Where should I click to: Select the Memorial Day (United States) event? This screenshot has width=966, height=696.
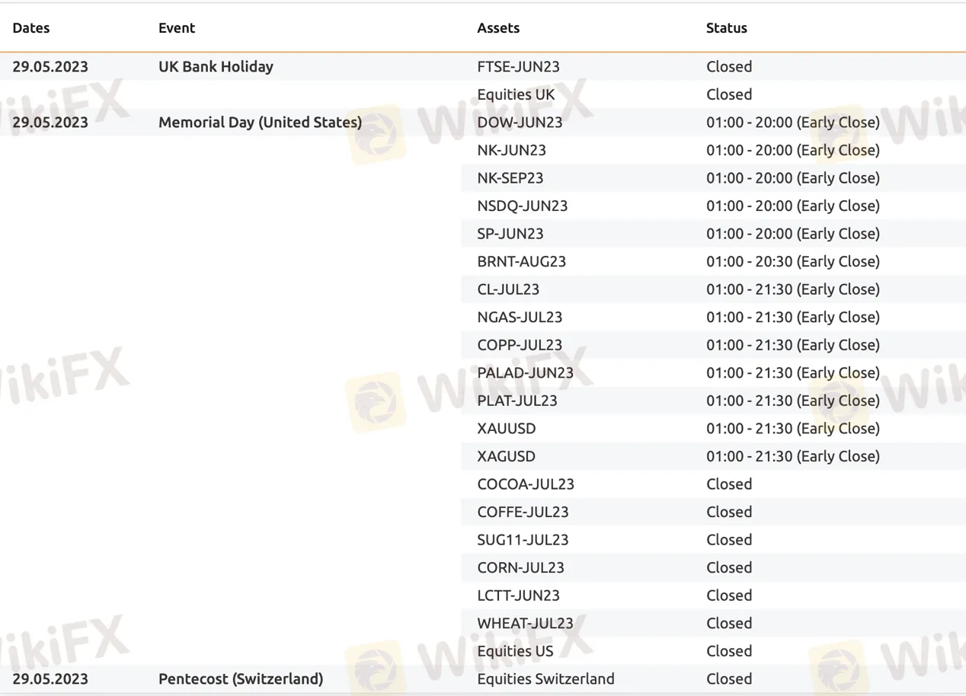point(260,123)
